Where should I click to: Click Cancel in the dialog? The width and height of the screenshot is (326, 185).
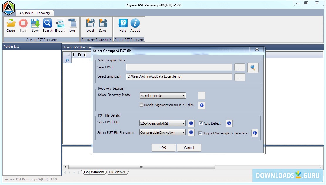pyautogui.click(x=189, y=148)
